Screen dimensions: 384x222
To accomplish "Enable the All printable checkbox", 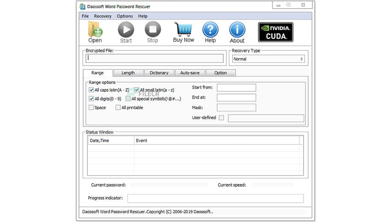I will (118, 108).
